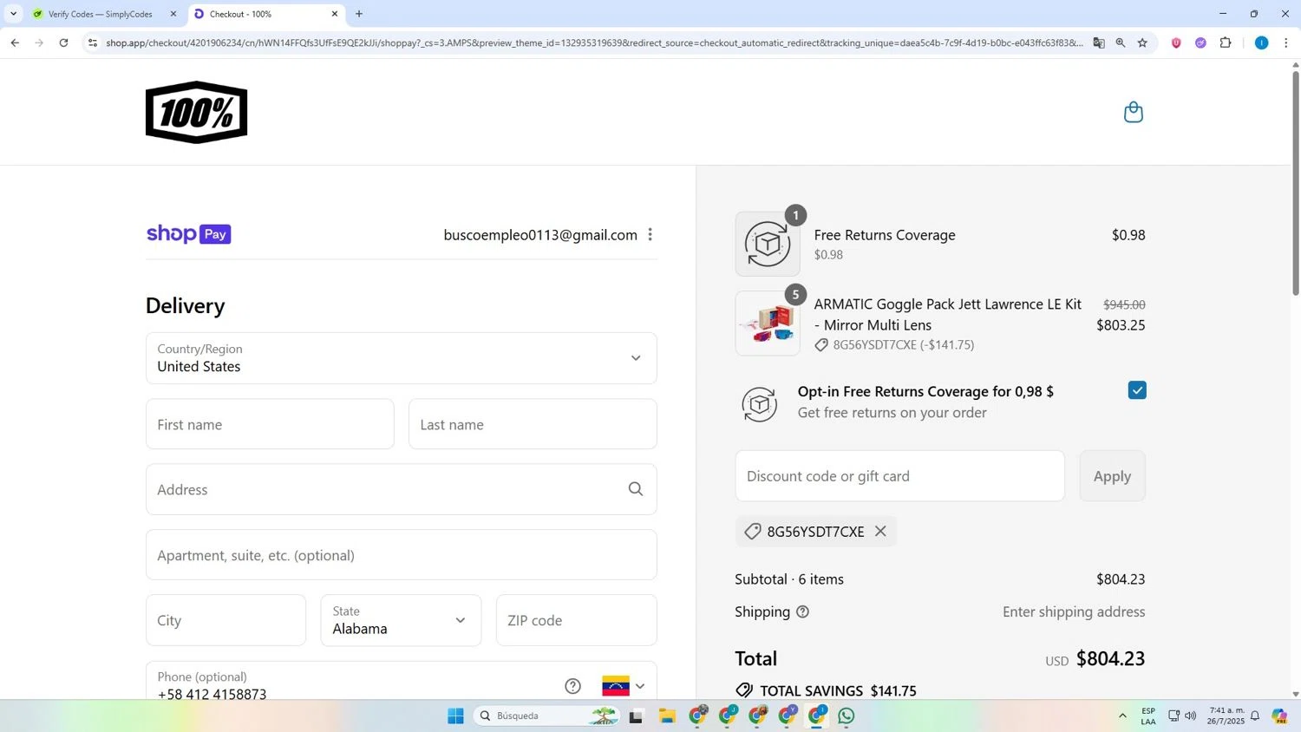Remove discount code 8G56YSDT7CXE

(880, 531)
